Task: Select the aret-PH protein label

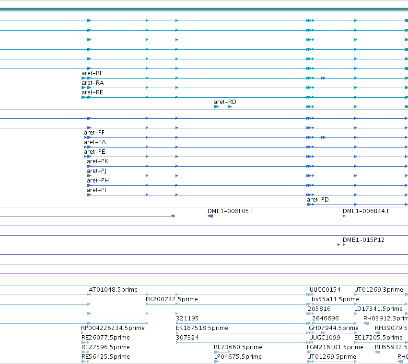Action: [98, 181]
